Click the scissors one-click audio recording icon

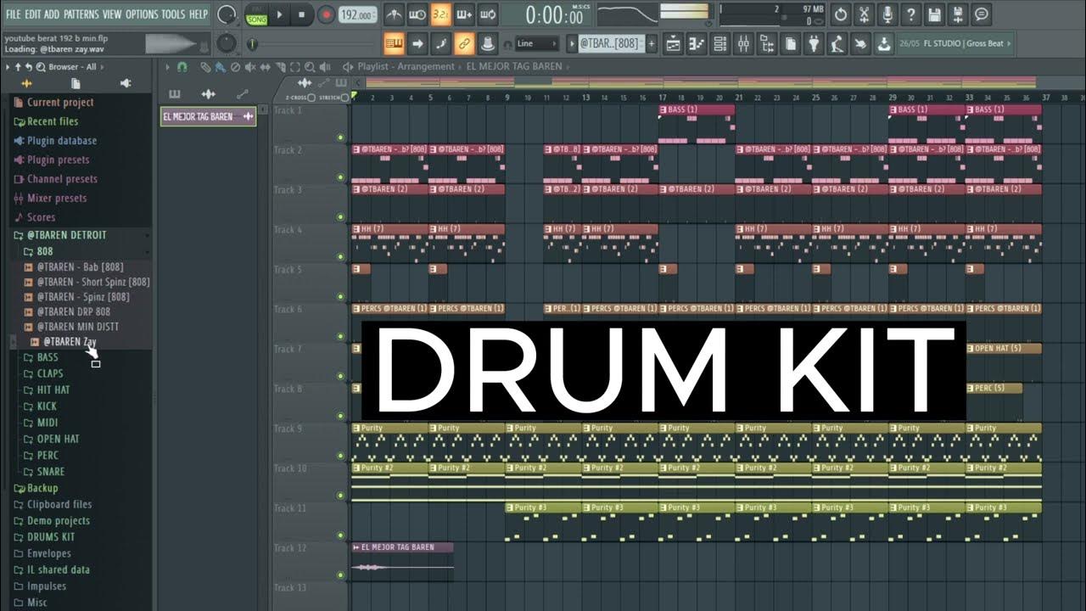point(864,14)
